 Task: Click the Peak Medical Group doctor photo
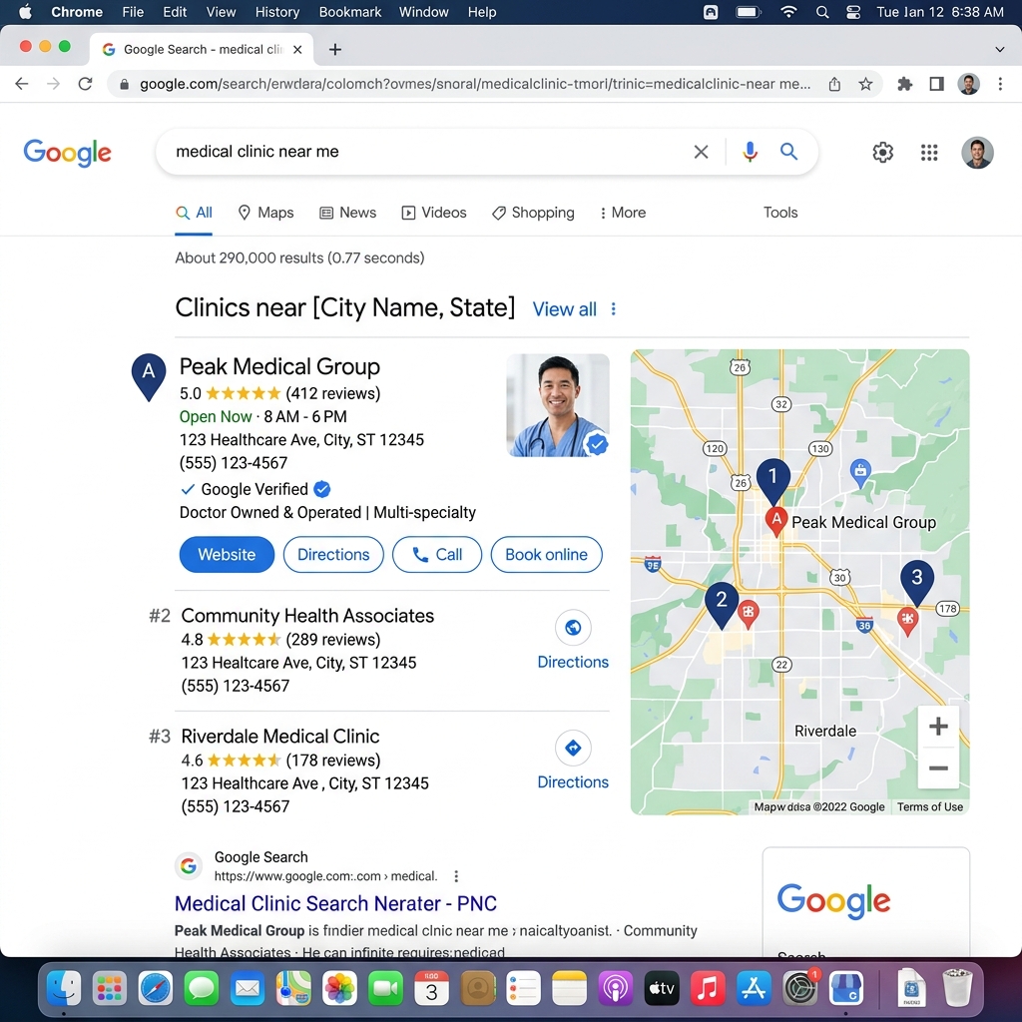tap(558, 405)
